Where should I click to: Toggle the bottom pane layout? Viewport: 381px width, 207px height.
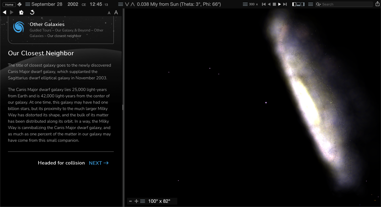point(298,4)
